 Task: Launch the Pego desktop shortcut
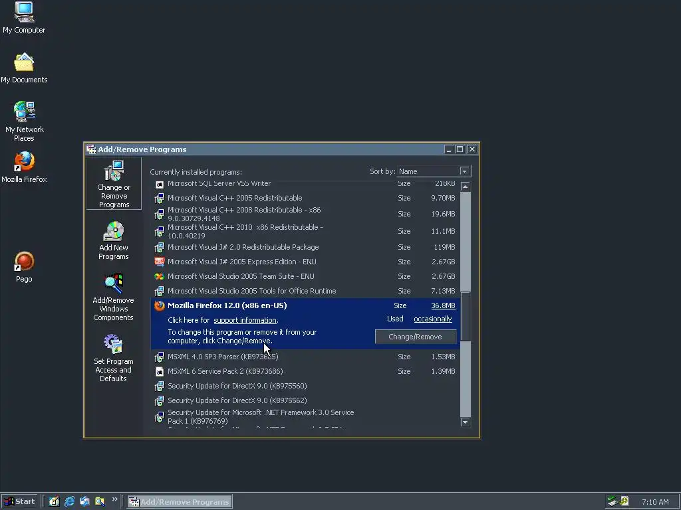(x=24, y=267)
